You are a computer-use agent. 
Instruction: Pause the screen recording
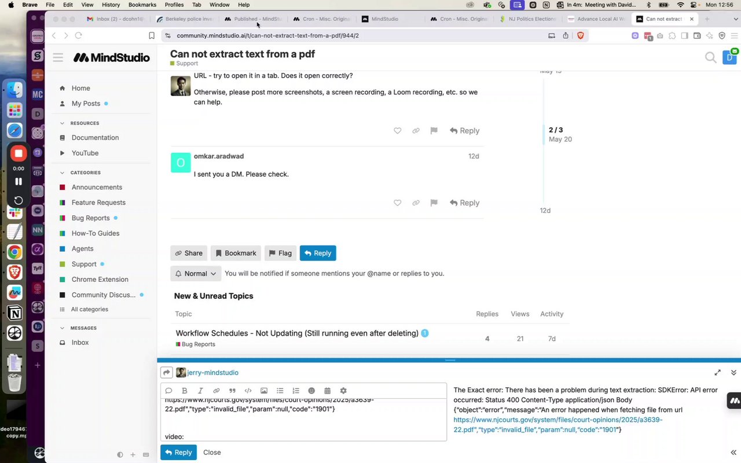(x=19, y=182)
